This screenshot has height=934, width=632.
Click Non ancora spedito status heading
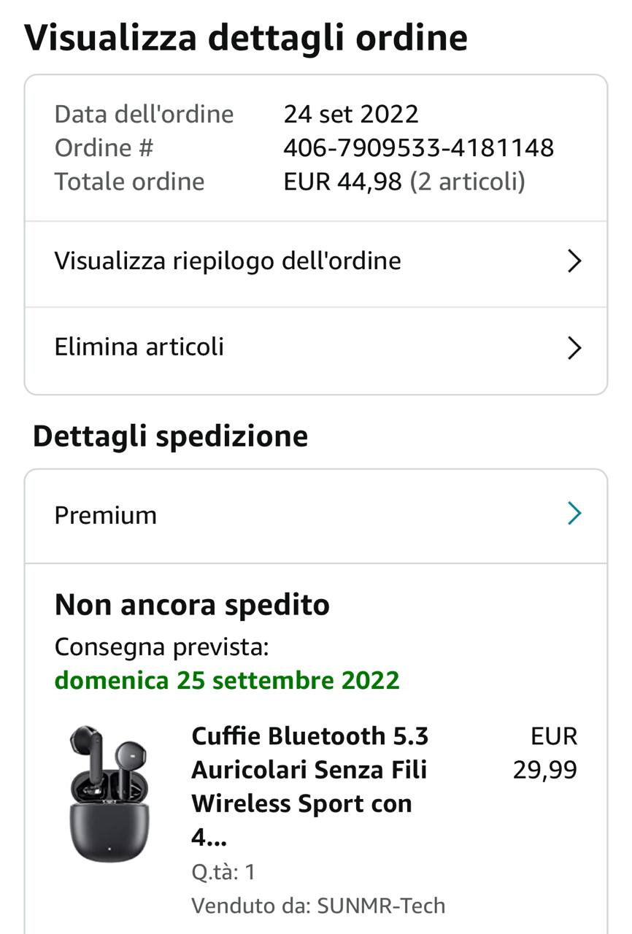click(x=192, y=605)
